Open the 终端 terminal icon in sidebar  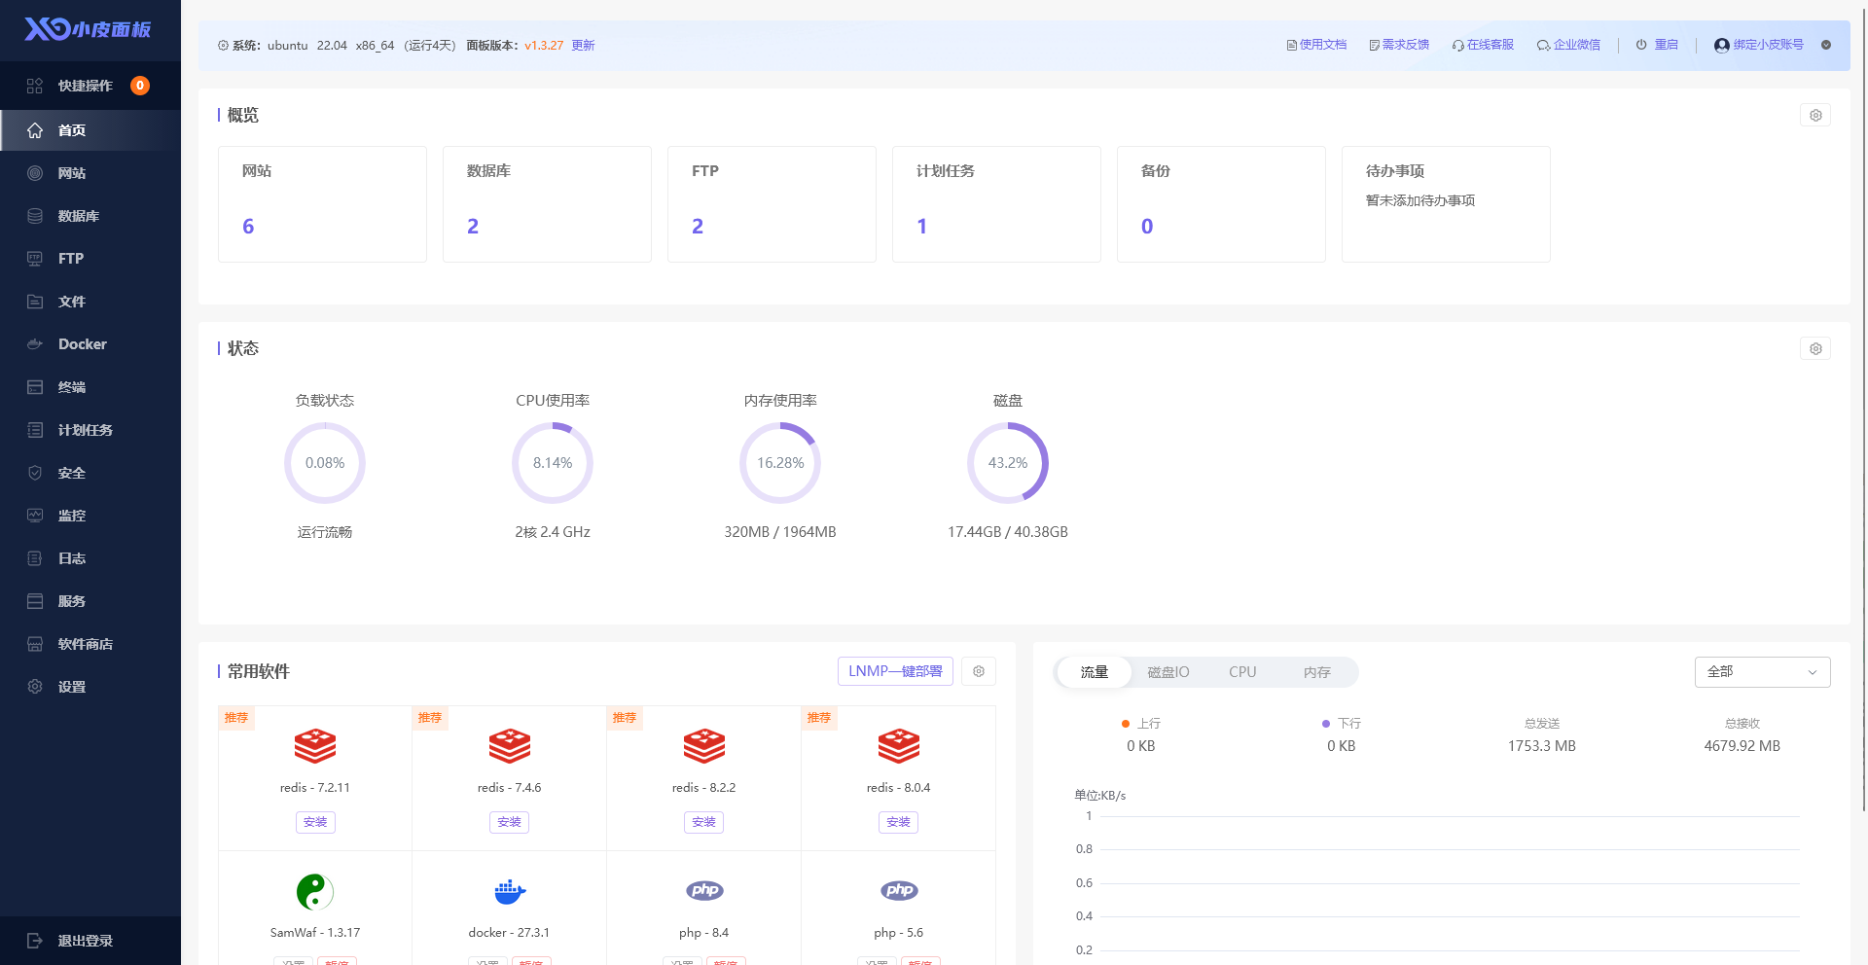click(x=35, y=387)
